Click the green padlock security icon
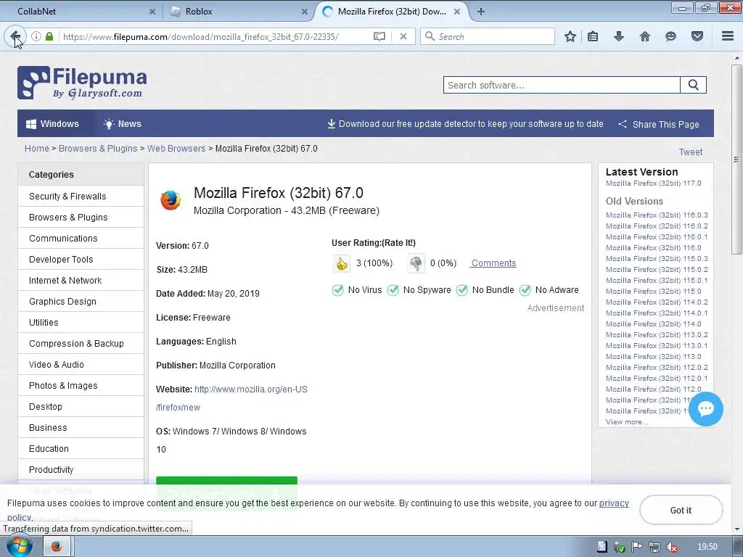The height and width of the screenshot is (557, 743). (x=49, y=36)
